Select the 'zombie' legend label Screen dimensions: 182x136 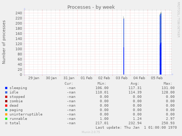tap(16, 101)
